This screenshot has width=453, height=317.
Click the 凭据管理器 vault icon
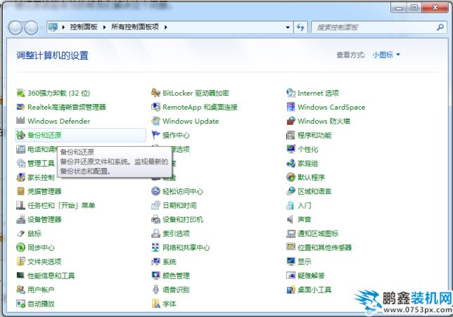click(21, 191)
